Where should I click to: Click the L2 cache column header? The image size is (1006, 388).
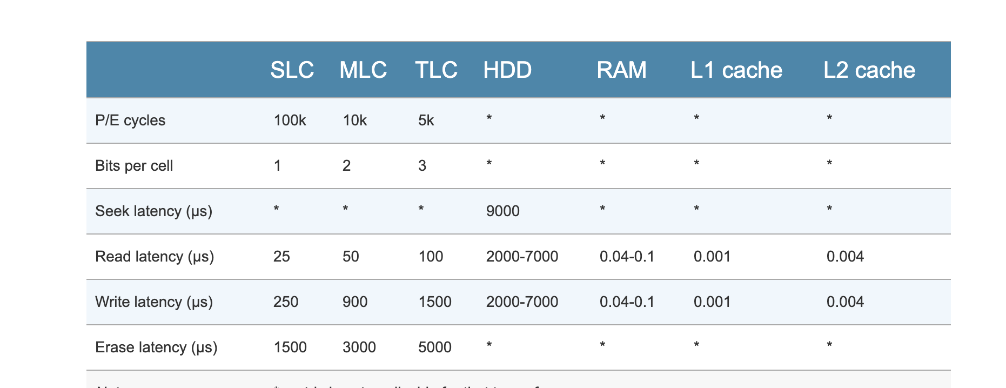point(869,70)
